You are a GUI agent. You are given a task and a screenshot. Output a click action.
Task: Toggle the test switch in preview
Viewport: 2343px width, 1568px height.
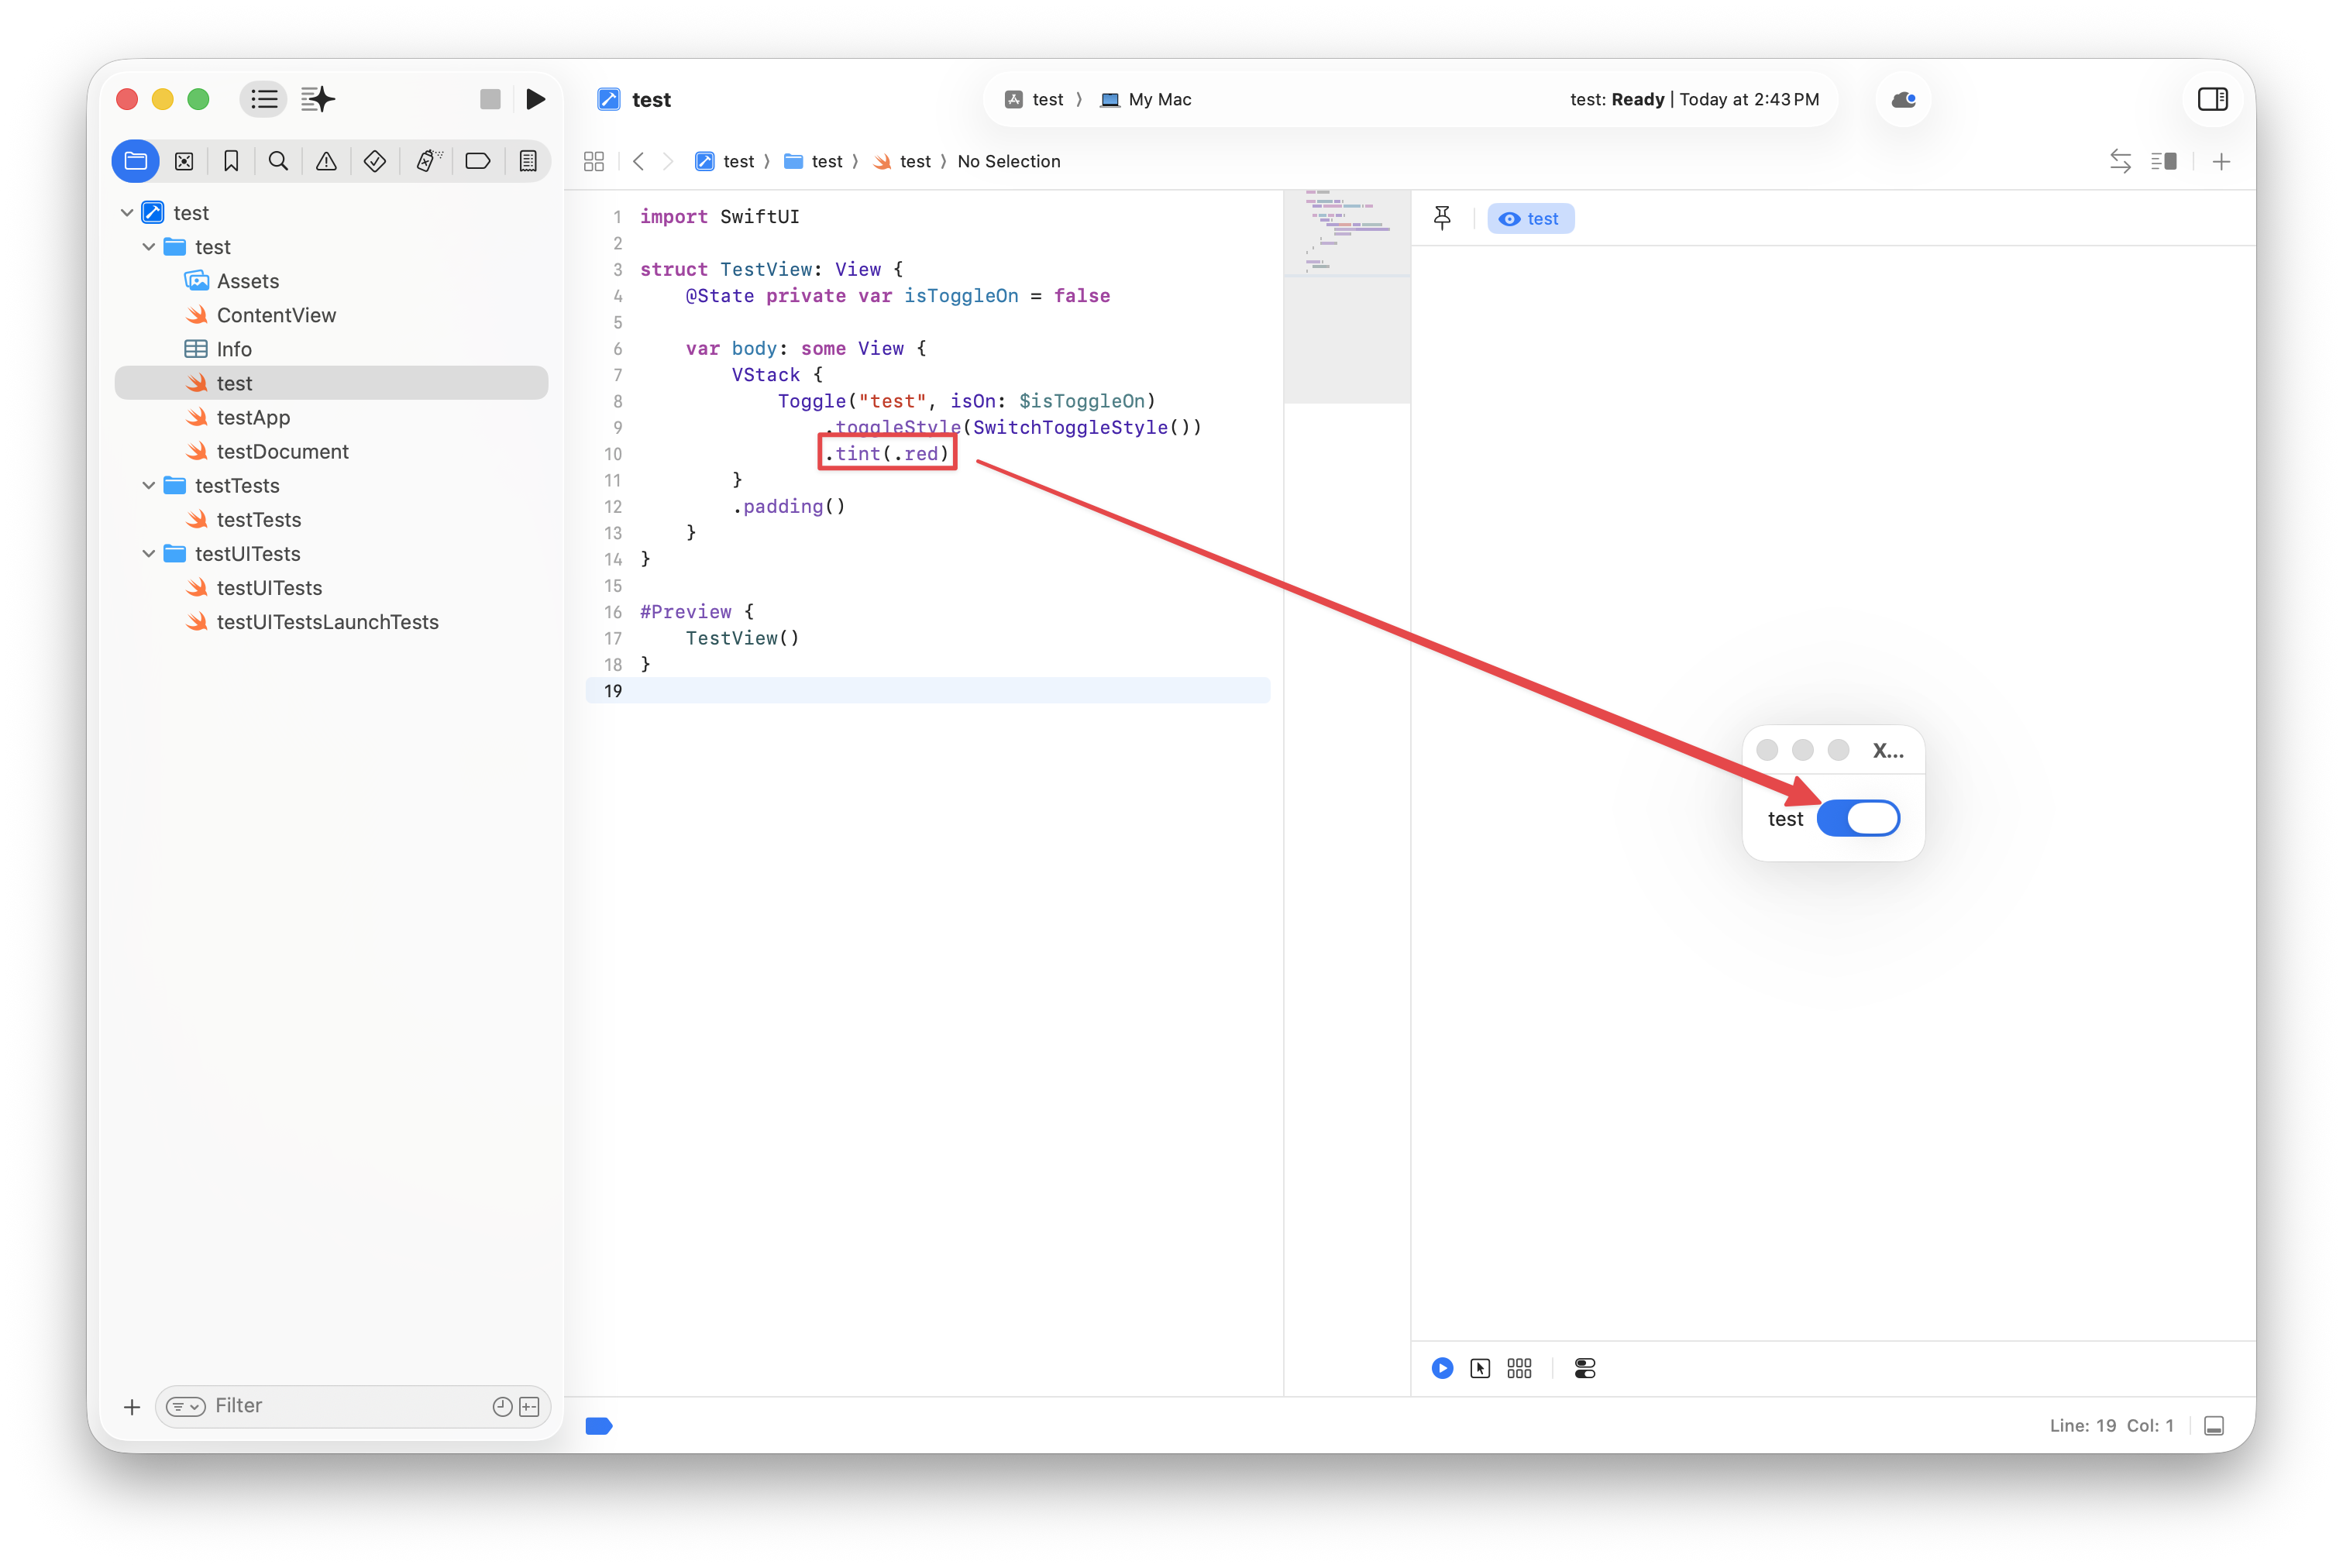pyautogui.click(x=1858, y=818)
